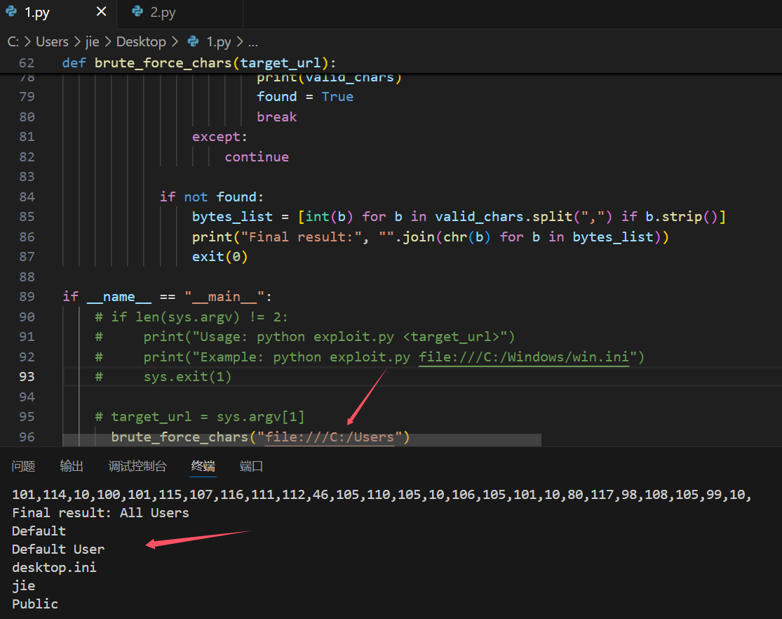The width and height of the screenshot is (782, 619).
Task: Click 'found = True' on line 79
Action: pyautogui.click(x=304, y=97)
